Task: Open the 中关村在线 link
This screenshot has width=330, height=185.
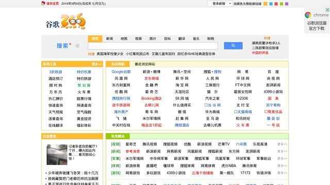Action: 121,125
